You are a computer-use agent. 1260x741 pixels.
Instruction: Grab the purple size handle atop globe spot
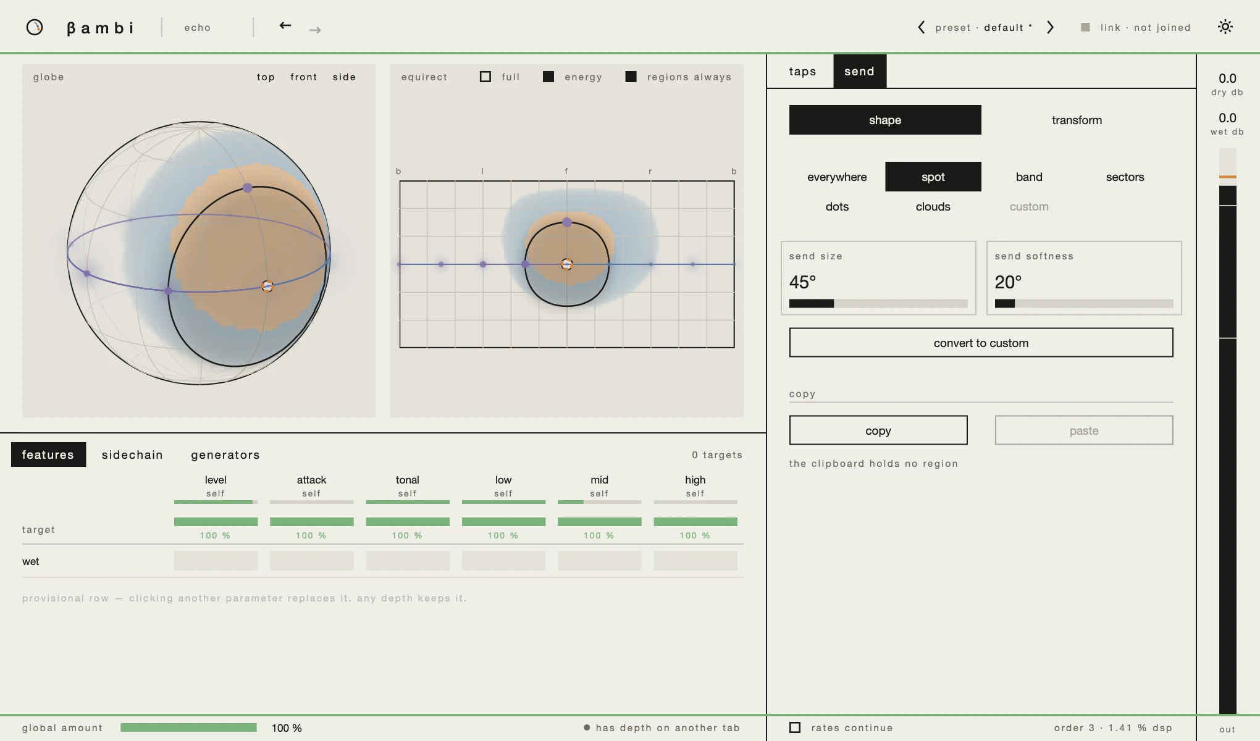tap(247, 187)
